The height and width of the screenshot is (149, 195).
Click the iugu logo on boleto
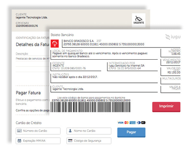point(173,37)
